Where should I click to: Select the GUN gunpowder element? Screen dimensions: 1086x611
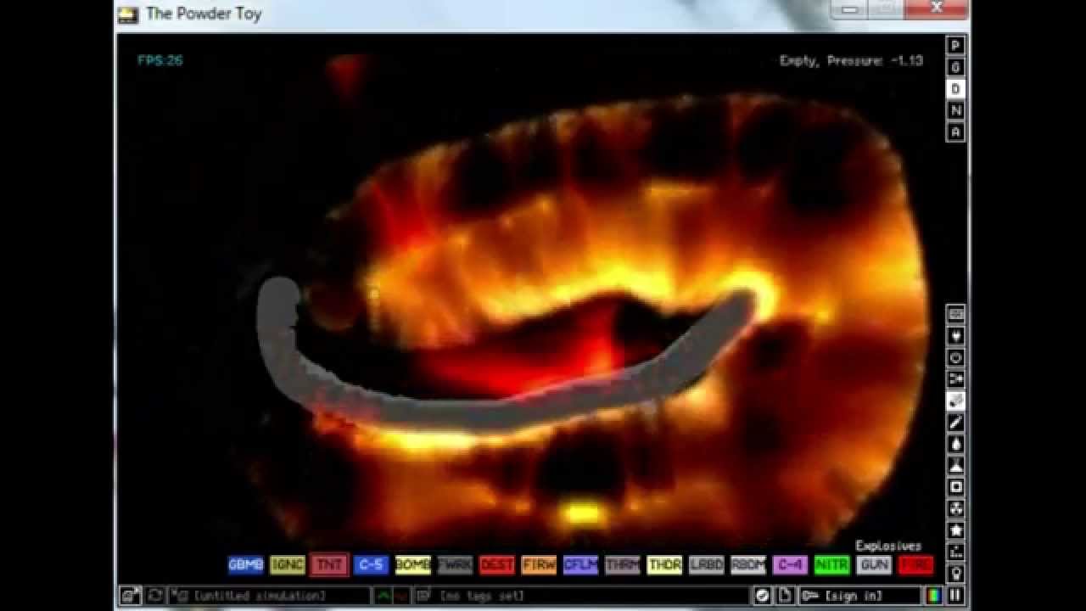874,564
